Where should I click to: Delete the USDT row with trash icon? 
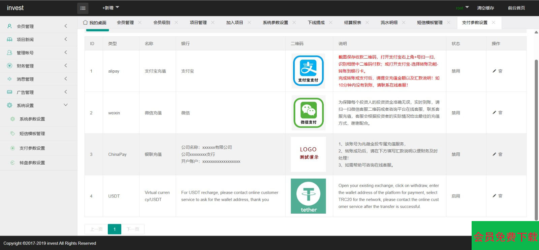coord(500,195)
